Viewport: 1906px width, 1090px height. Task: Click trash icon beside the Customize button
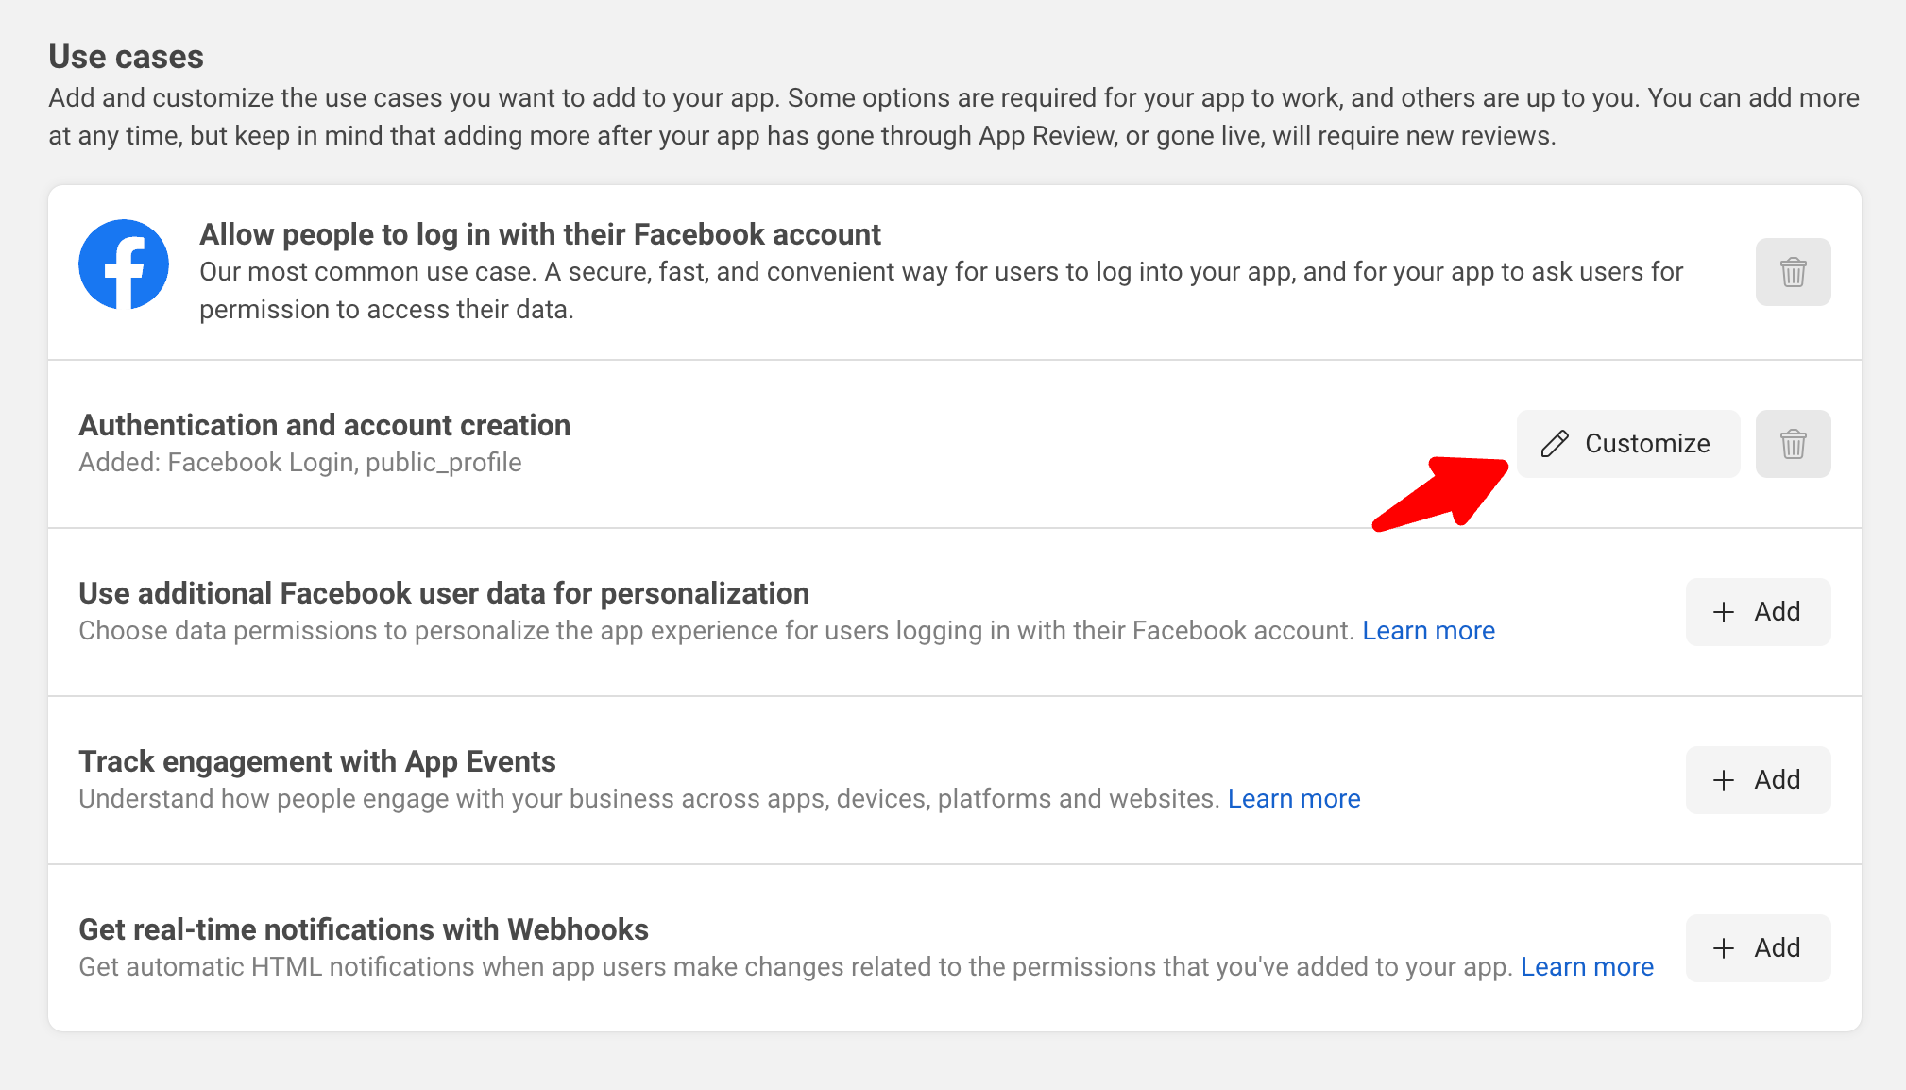click(x=1793, y=444)
